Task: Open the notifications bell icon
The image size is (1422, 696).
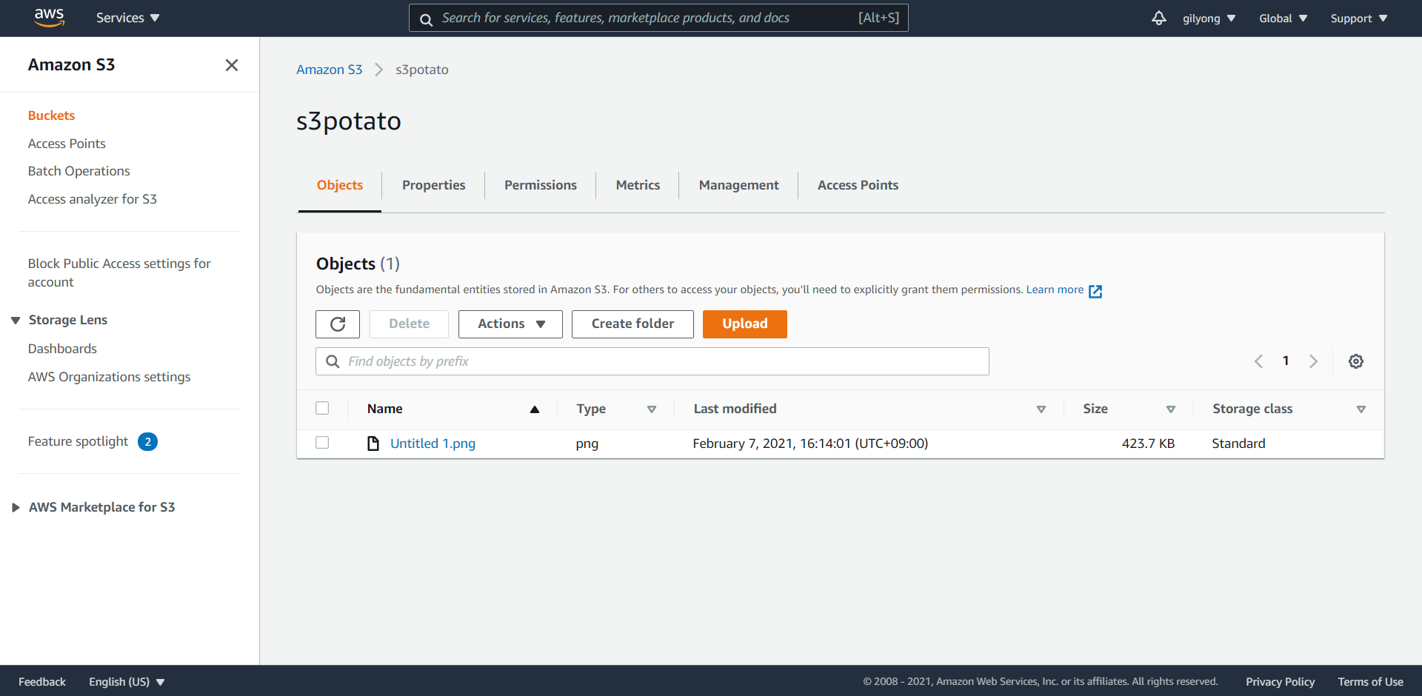Action: click(x=1158, y=18)
